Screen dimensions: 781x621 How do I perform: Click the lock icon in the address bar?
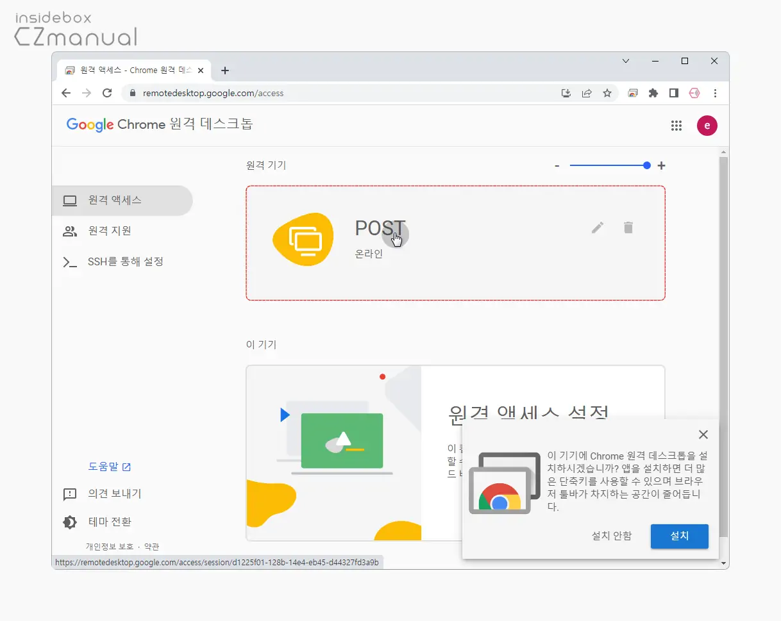coord(133,93)
